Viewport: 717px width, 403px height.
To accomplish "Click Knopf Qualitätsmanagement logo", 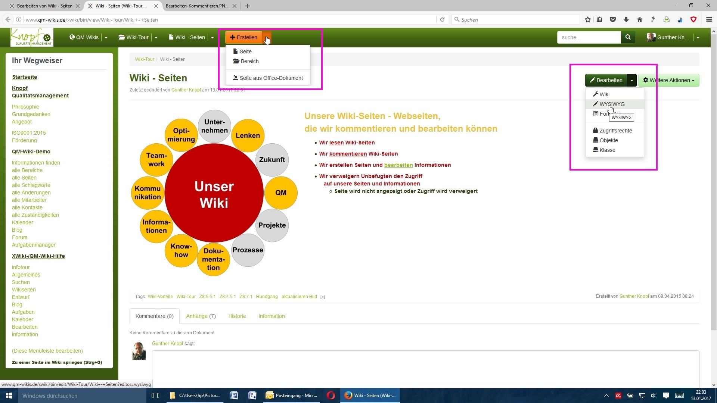I will (x=32, y=37).
